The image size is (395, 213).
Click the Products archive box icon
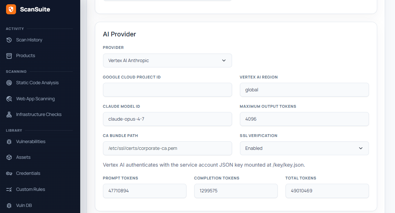[9, 56]
